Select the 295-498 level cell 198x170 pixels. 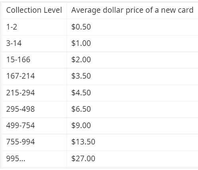pyautogui.click(x=34, y=109)
